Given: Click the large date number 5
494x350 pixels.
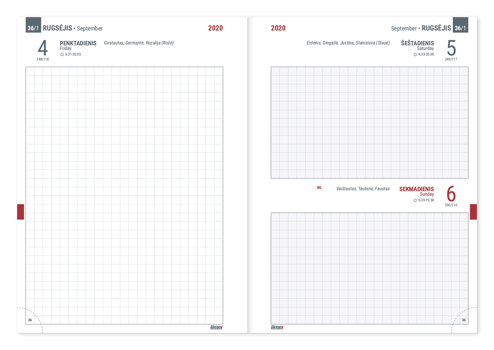Looking at the screenshot, I should point(451,48).
